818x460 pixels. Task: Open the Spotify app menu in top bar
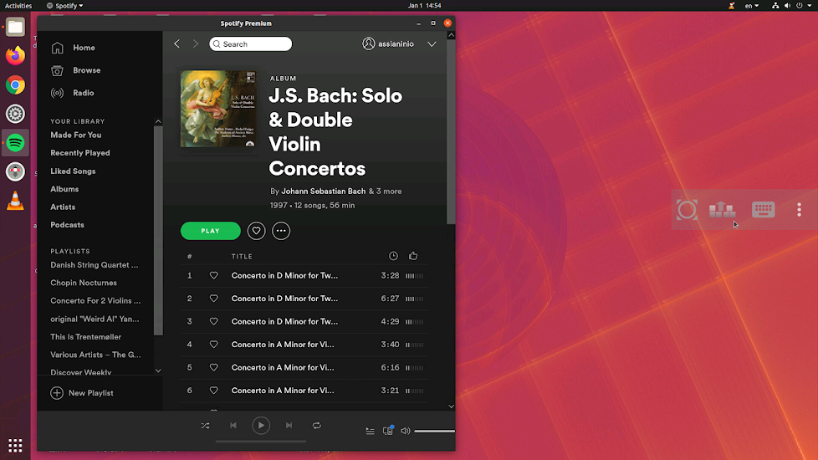(x=64, y=6)
